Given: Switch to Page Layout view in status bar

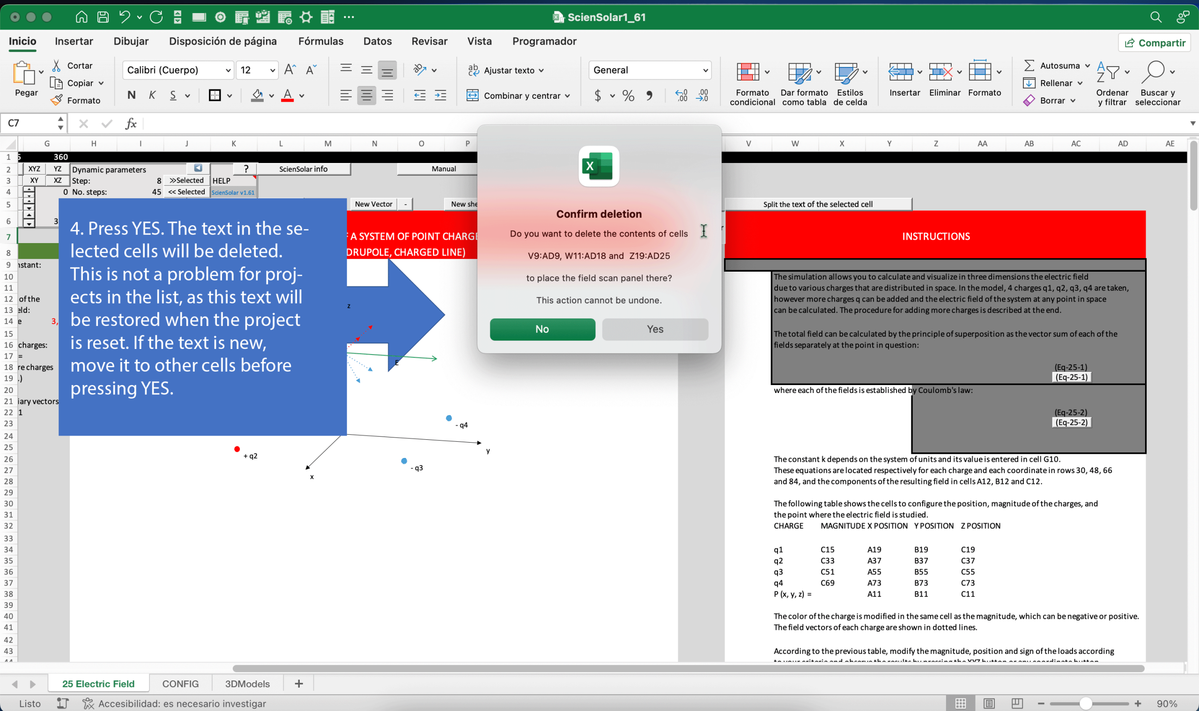Looking at the screenshot, I should tap(989, 703).
